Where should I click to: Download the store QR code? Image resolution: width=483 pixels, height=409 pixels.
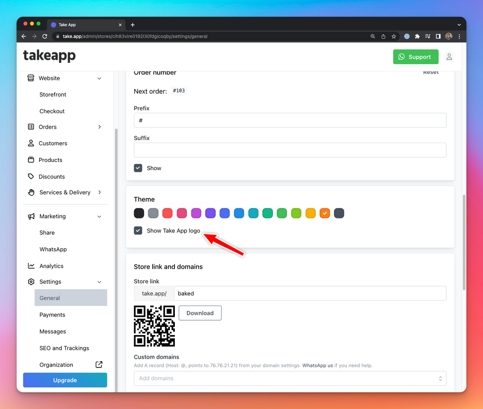[200, 313]
